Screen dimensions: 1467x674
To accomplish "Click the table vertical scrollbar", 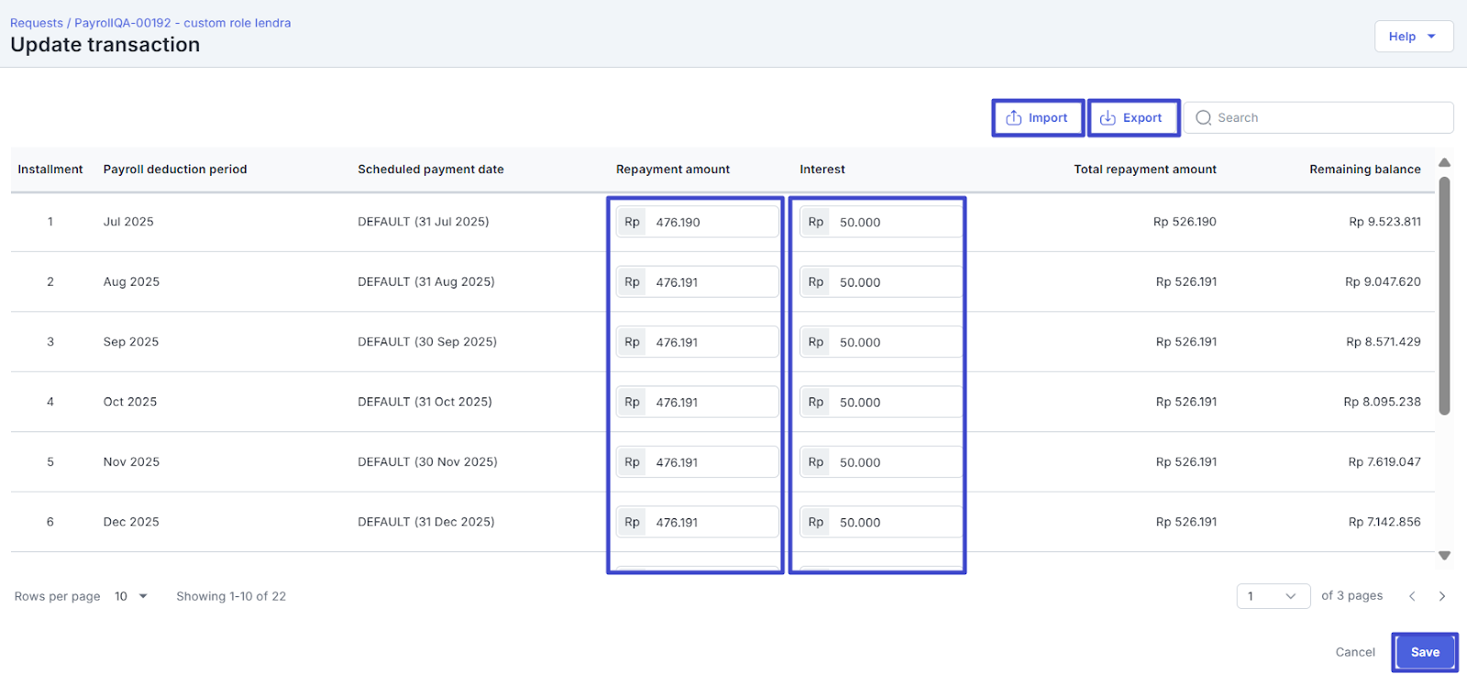I will click(1444, 293).
